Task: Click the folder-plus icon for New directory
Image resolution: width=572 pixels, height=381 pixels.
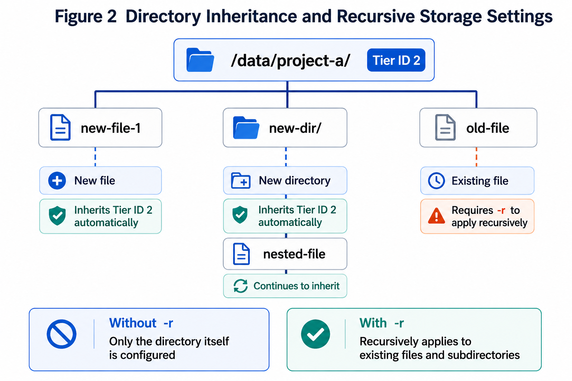Action: (241, 180)
